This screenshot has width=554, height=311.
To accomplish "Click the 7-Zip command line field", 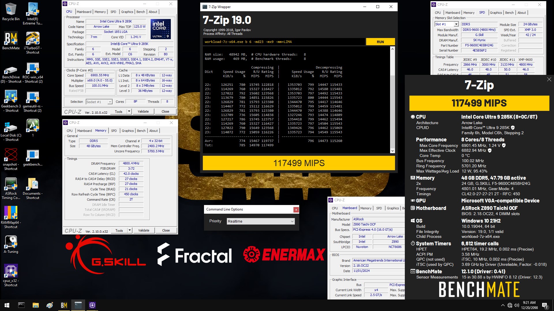I will click(x=284, y=42).
